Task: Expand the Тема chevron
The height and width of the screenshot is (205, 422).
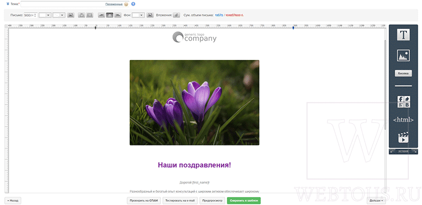Action: [x=8, y=4]
